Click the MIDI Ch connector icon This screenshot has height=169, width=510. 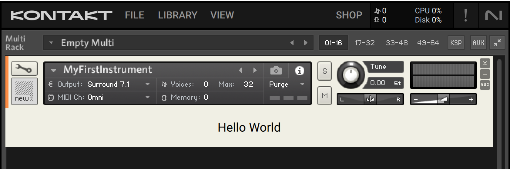pyautogui.click(x=51, y=98)
